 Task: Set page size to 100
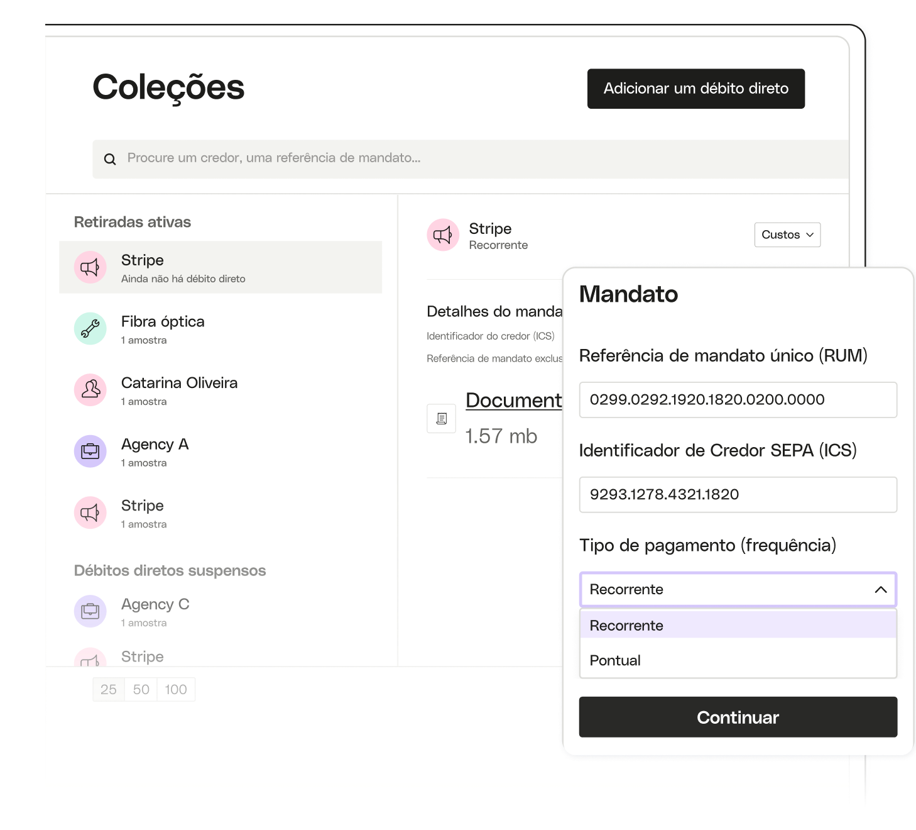(176, 690)
